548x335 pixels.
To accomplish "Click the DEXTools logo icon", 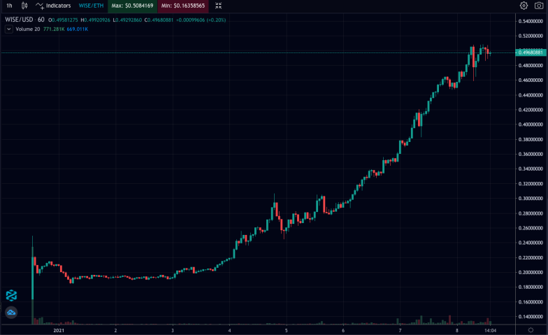I will (11, 295).
